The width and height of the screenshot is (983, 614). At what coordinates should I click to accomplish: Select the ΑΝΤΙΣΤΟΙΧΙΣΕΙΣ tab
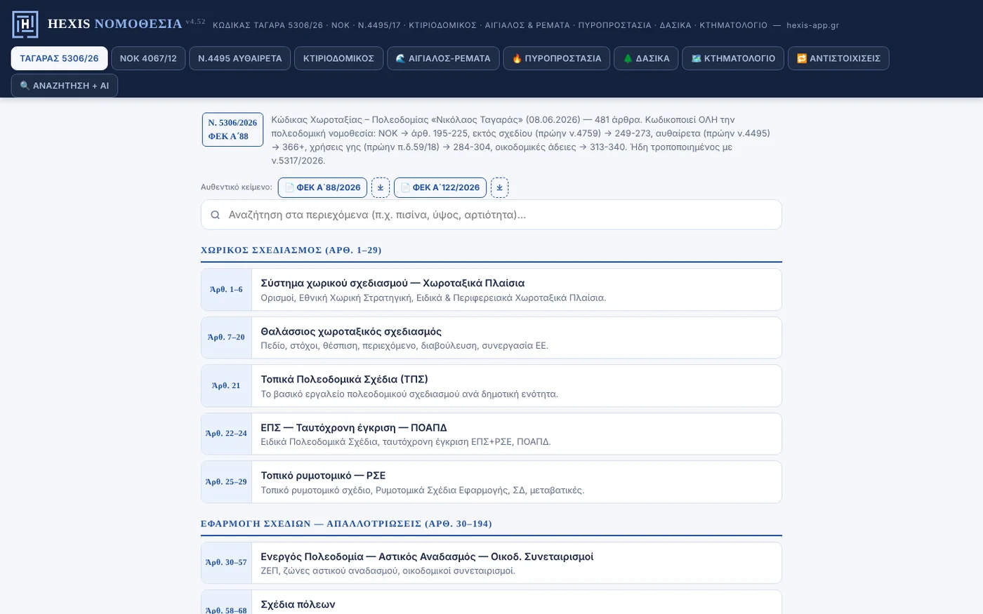pos(838,58)
